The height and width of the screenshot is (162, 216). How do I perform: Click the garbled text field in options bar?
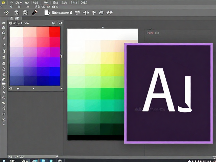60,13
